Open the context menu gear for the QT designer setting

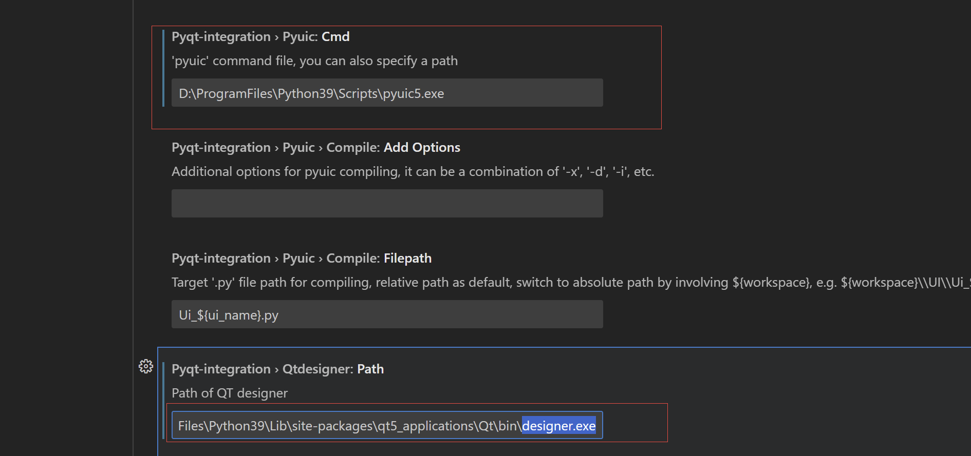pos(145,366)
